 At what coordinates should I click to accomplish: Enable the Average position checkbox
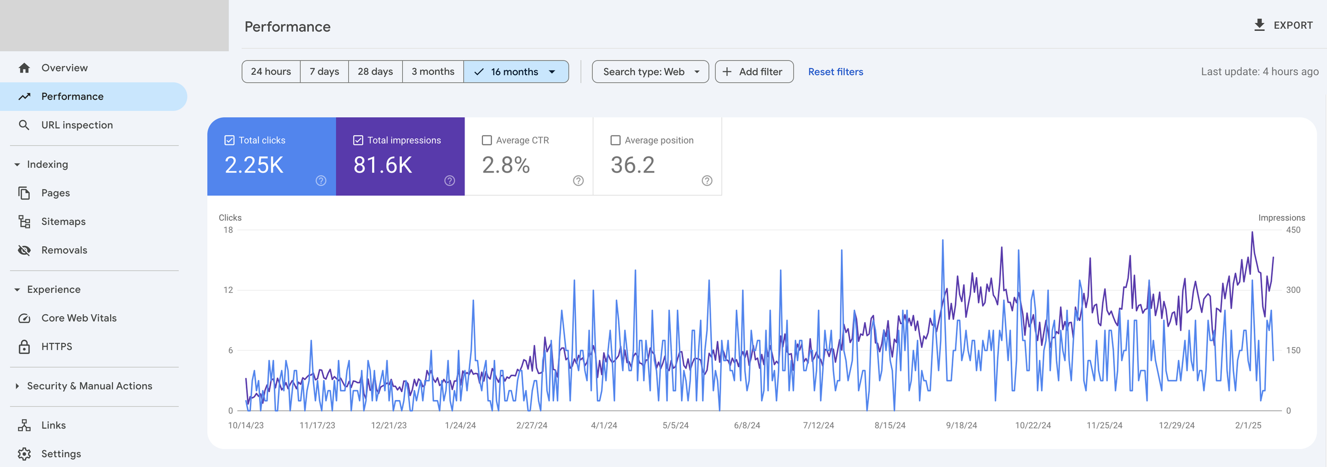click(615, 140)
